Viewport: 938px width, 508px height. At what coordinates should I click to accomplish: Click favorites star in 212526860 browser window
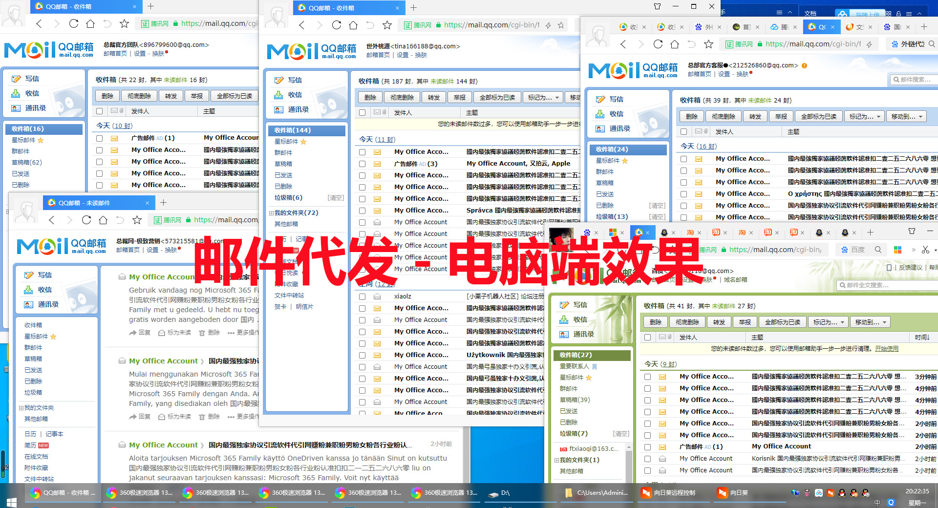(x=708, y=44)
